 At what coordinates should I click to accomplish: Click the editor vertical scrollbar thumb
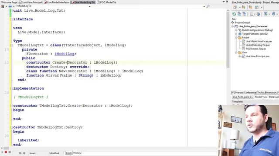pyautogui.click(x=228, y=40)
